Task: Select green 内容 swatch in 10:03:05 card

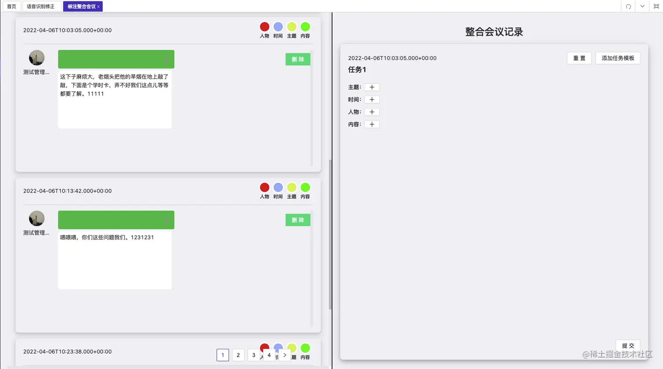Action: tap(305, 27)
